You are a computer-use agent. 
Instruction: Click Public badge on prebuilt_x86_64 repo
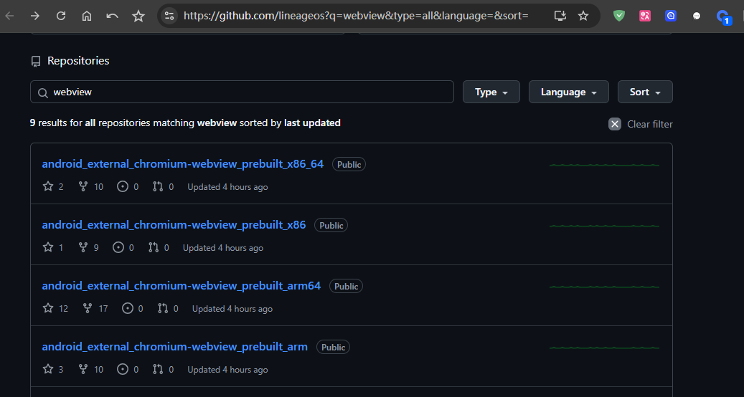349,164
